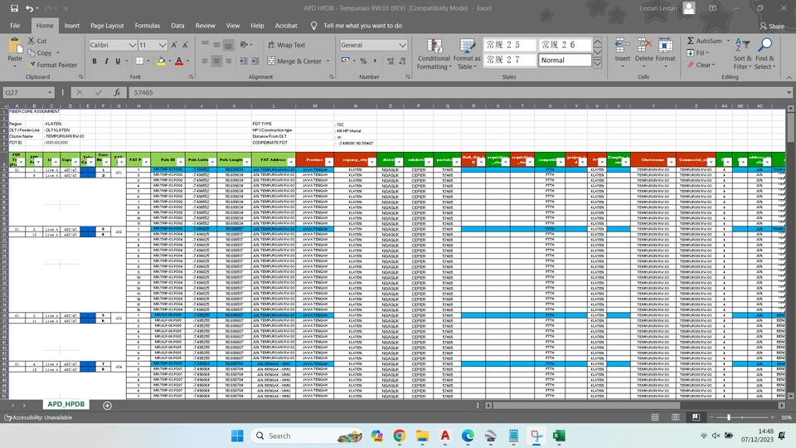Click the AutoSum sigma icon
The width and height of the screenshot is (796, 448).
pos(691,41)
